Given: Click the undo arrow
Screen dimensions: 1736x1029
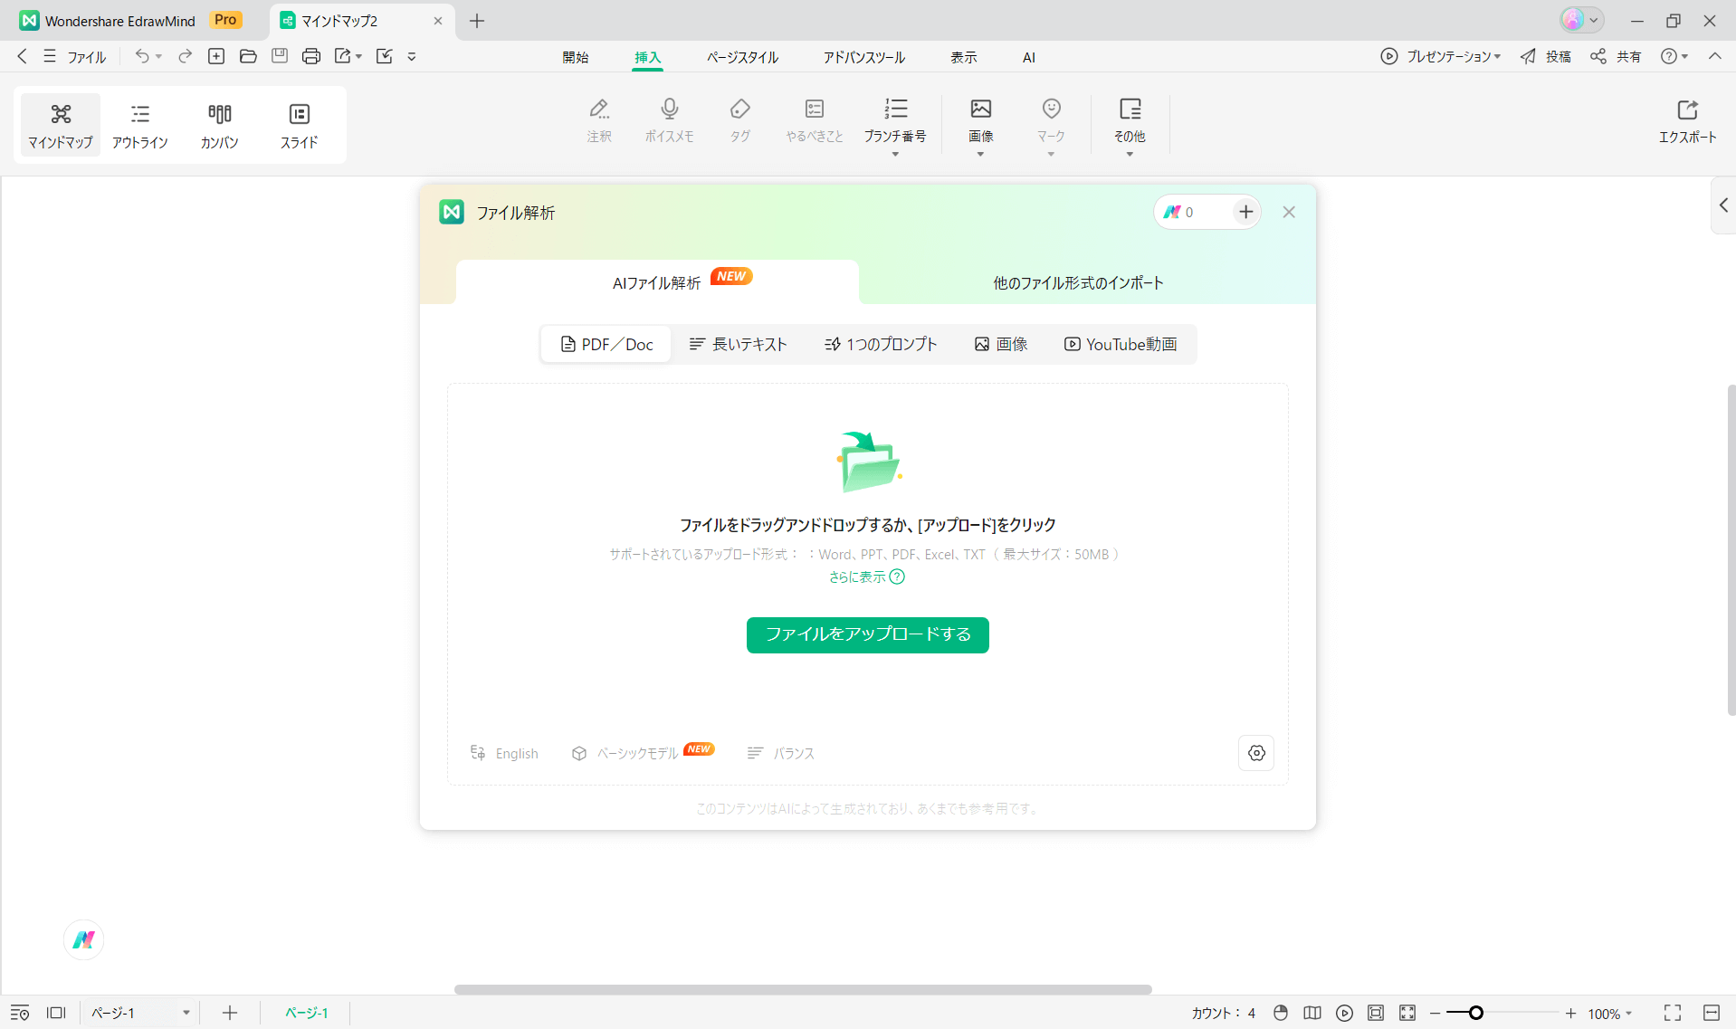Looking at the screenshot, I should (x=142, y=56).
